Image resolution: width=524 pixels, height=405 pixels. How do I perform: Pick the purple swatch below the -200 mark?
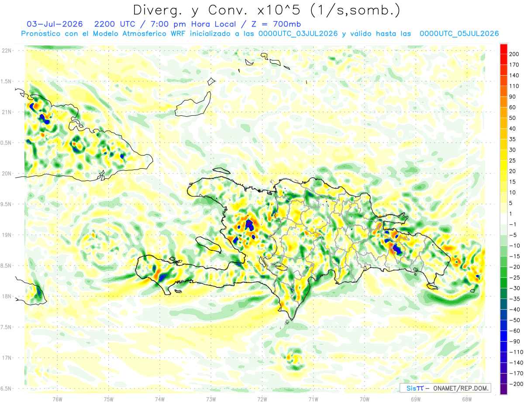[x=503, y=389]
